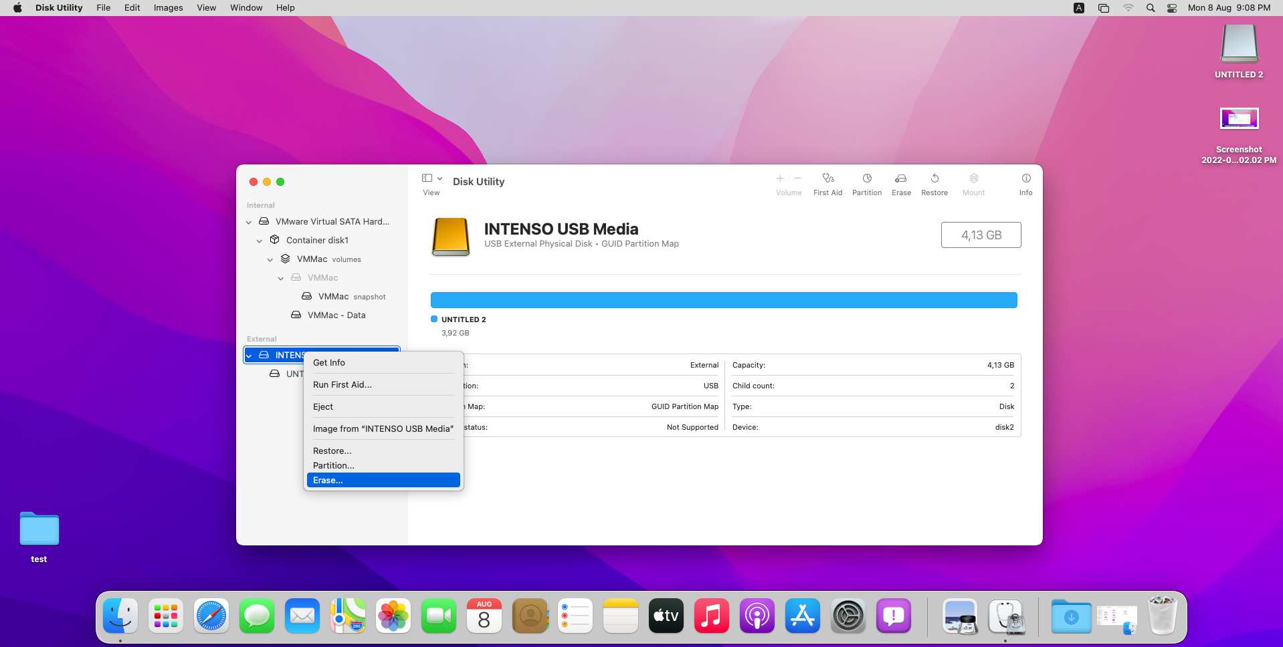Image resolution: width=1283 pixels, height=647 pixels.
Task: Open Messages in the Dock
Action: pos(257,616)
